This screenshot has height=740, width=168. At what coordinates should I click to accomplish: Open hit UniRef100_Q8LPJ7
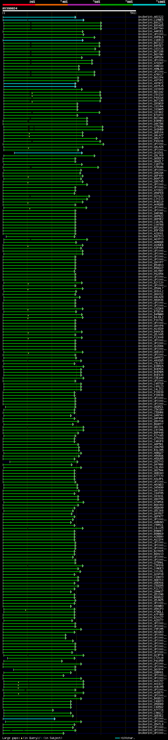click(x=151, y=138)
